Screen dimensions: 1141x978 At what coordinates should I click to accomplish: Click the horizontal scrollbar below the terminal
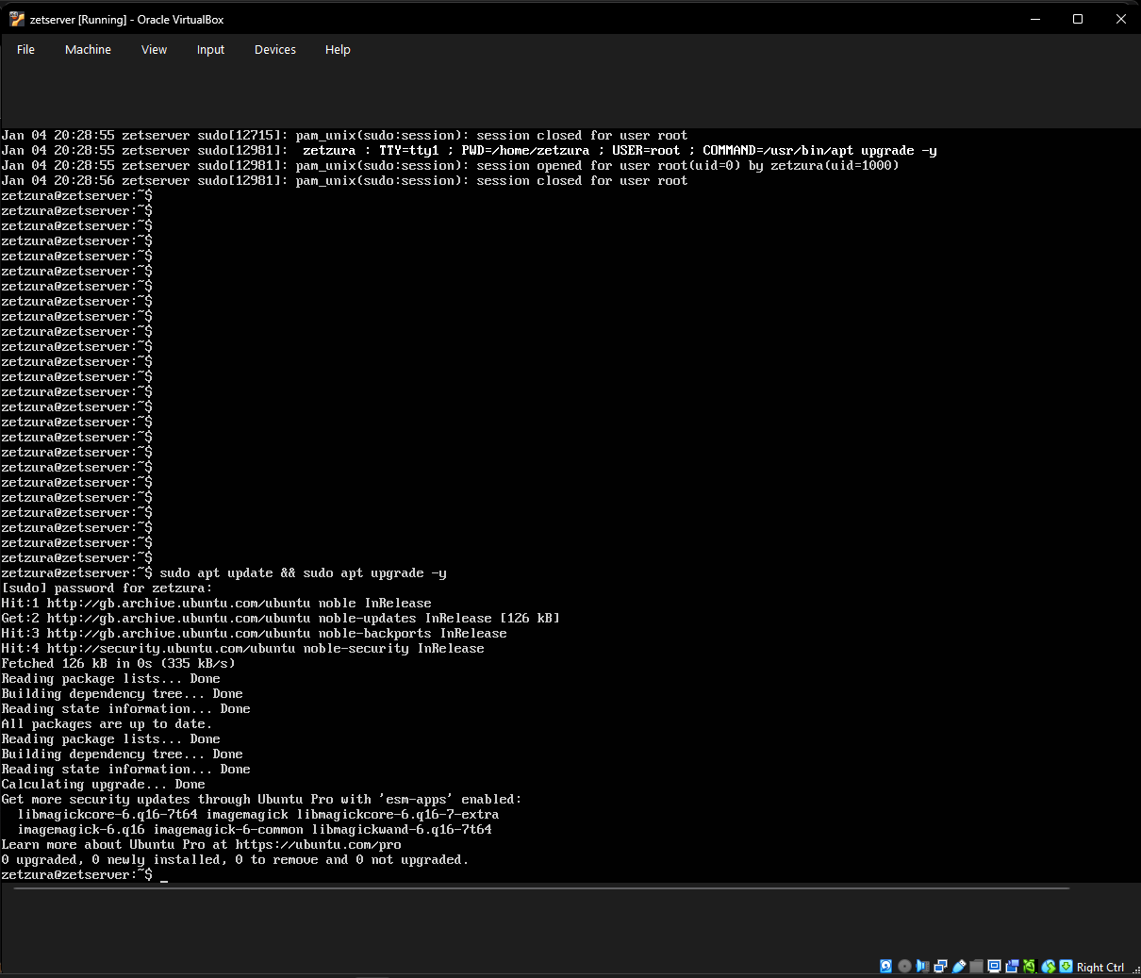541,888
